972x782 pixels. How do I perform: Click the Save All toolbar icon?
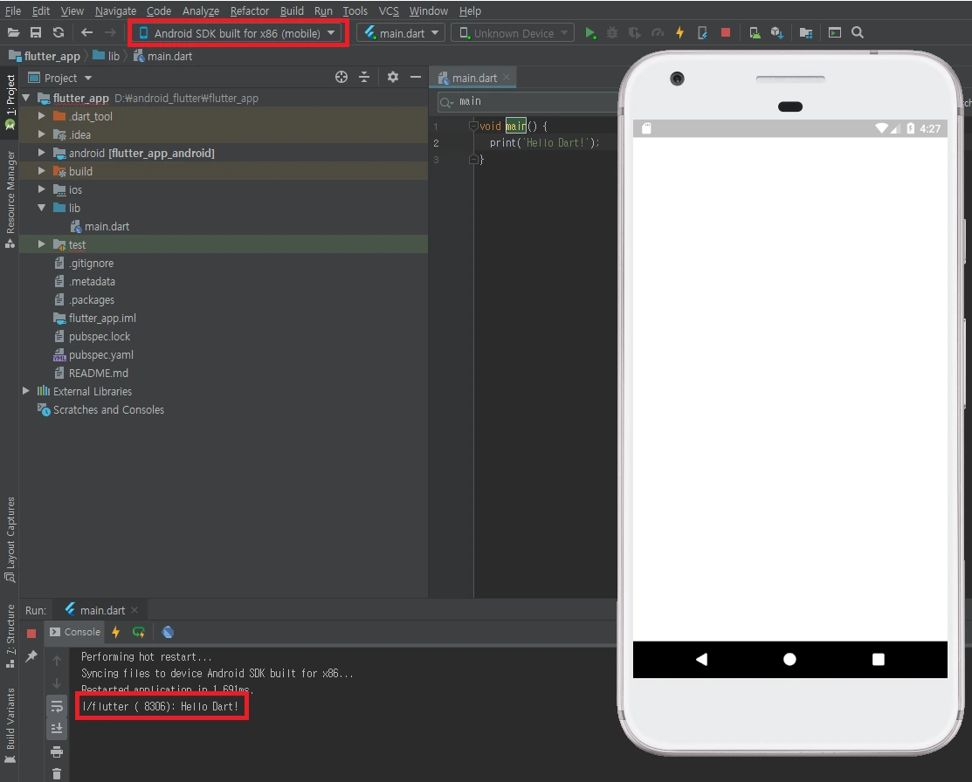pos(36,33)
